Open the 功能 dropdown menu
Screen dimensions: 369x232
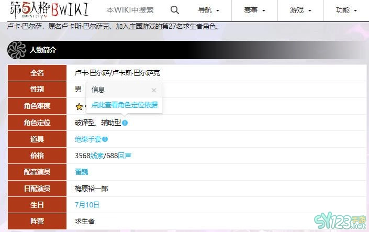tap(346, 10)
